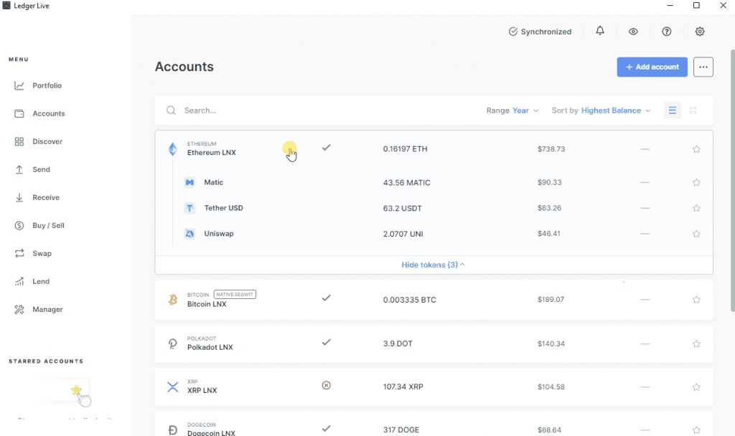Click the notifications bell icon
Image resolution: width=735 pixels, height=436 pixels.
pos(600,31)
